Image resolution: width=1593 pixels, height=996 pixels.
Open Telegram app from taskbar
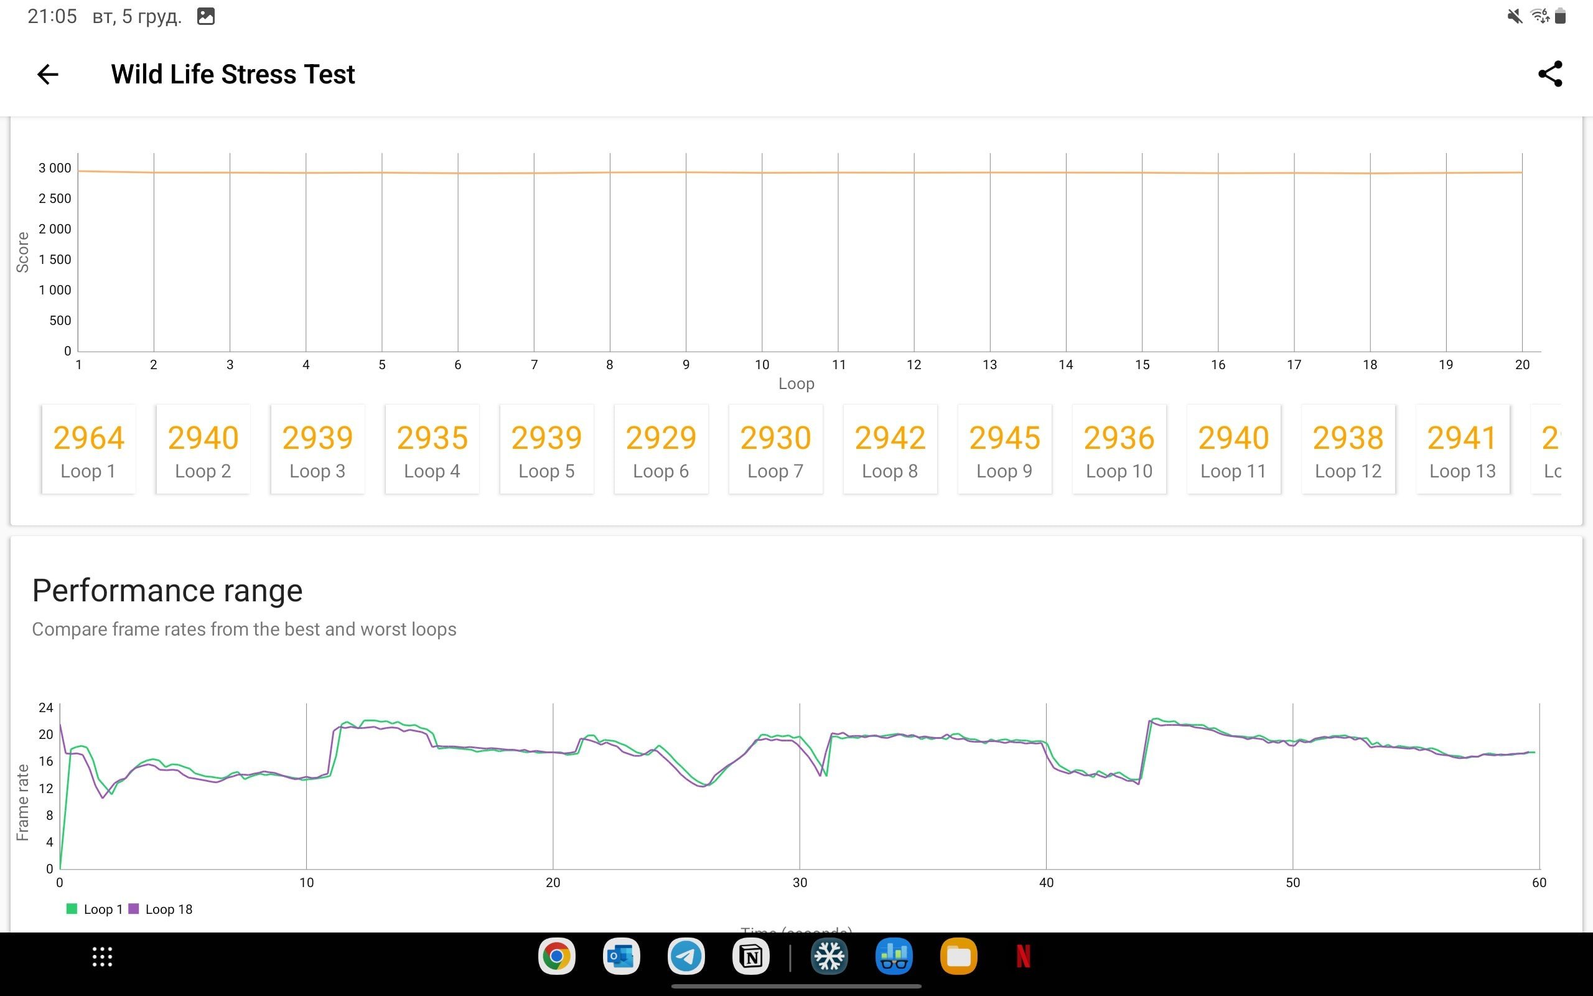pyautogui.click(x=684, y=956)
